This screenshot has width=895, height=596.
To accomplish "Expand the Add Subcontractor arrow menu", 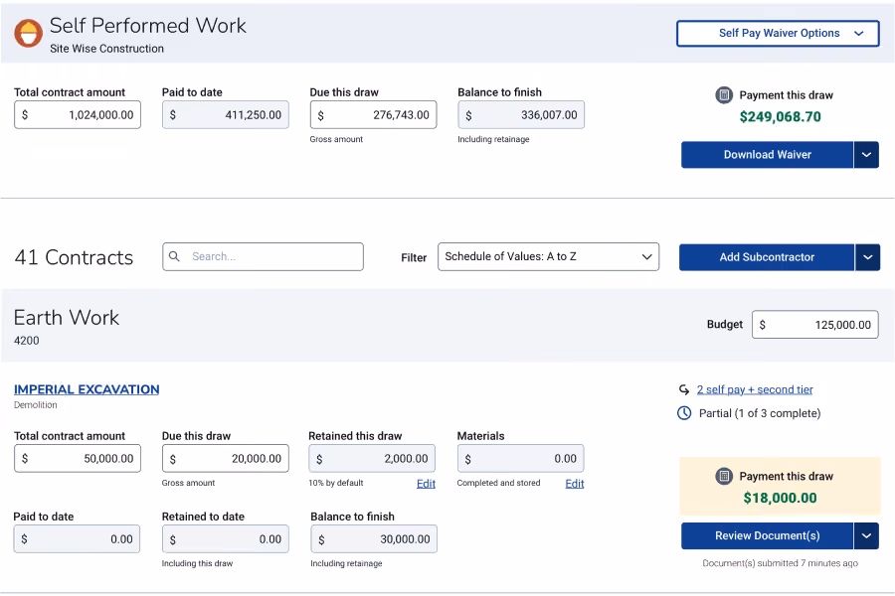I will coord(867,257).
